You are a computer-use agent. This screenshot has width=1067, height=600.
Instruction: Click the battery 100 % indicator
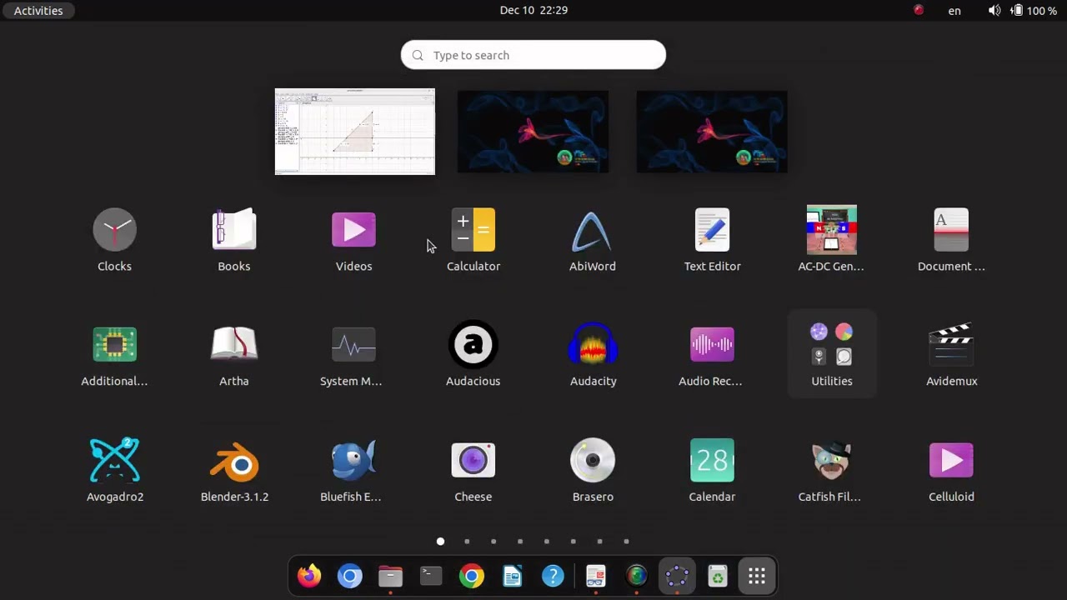[x=1034, y=10]
